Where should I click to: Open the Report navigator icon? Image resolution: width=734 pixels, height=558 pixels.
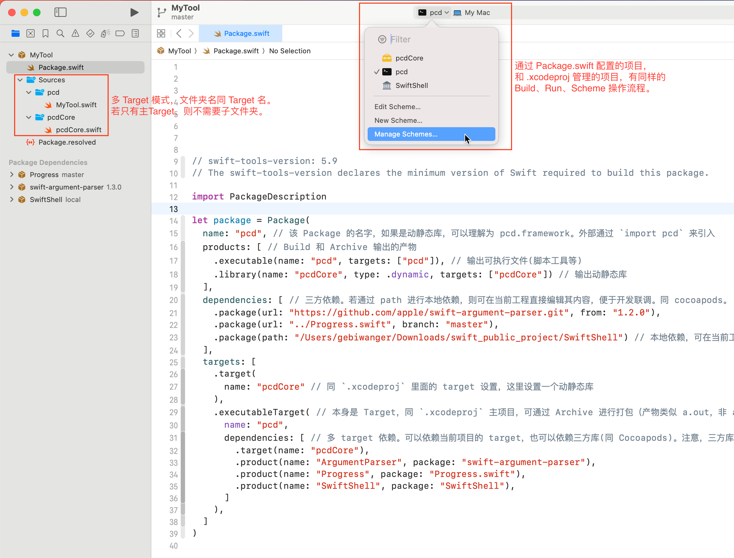pyautogui.click(x=135, y=34)
